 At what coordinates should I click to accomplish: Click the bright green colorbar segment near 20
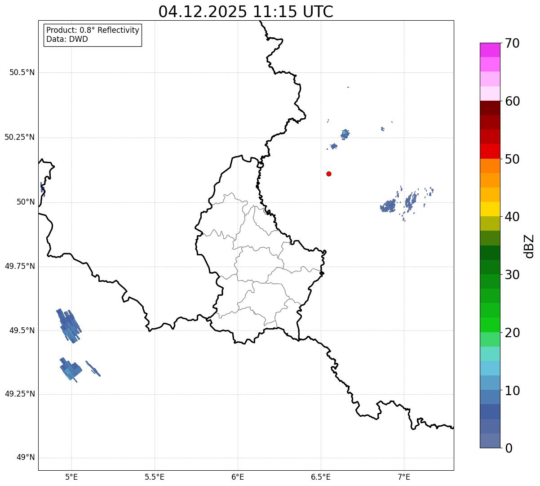(490, 325)
